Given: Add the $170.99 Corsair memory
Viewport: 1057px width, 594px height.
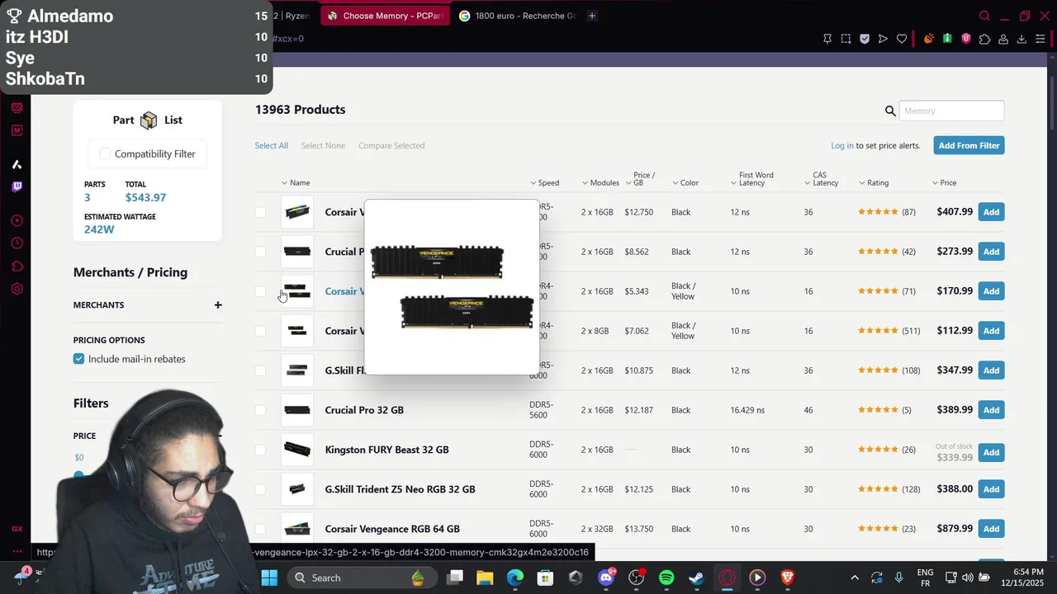Looking at the screenshot, I should coord(991,291).
